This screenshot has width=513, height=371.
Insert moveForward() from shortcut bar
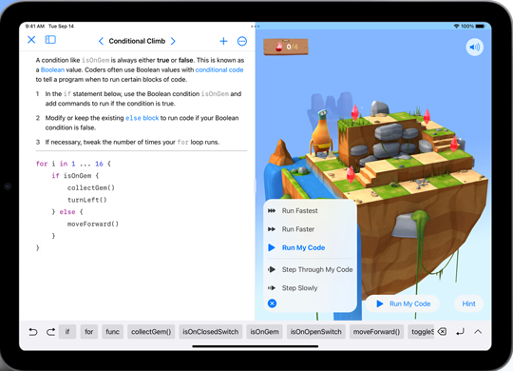click(x=376, y=332)
